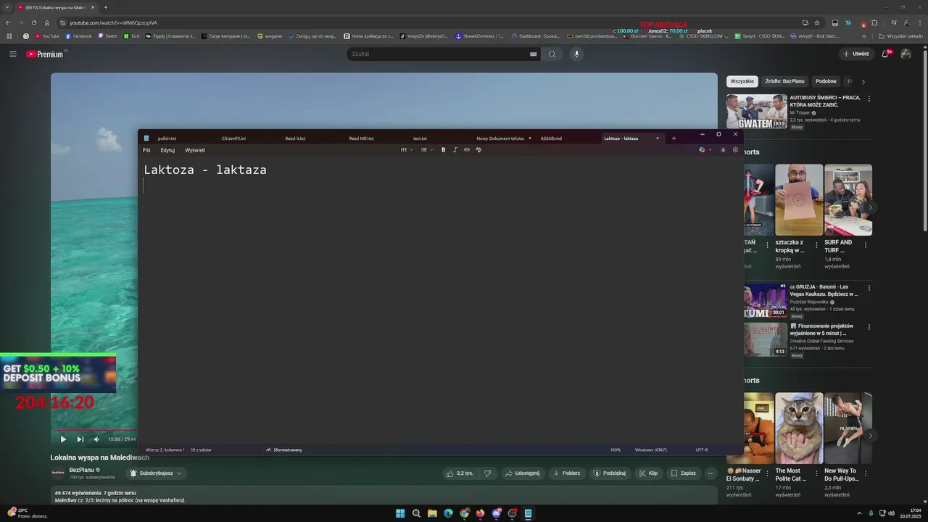Click the Utwórz create button

[855, 54]
